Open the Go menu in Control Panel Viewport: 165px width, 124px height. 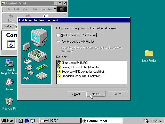(35, 9)
